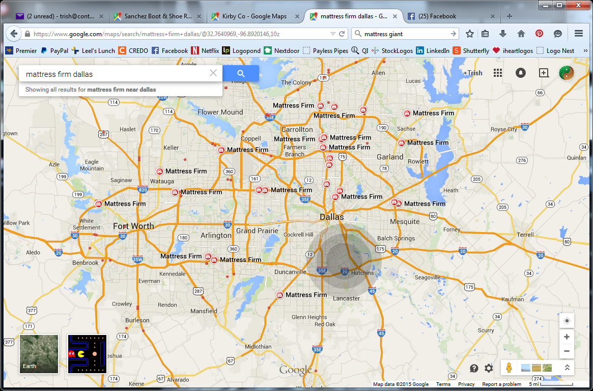This screenshot has height=391, width=593.
Task: Click the address bar URL
Action: 157,34
